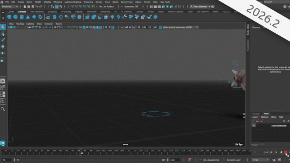Save the scene with disk icon

(x=33, y=7)
